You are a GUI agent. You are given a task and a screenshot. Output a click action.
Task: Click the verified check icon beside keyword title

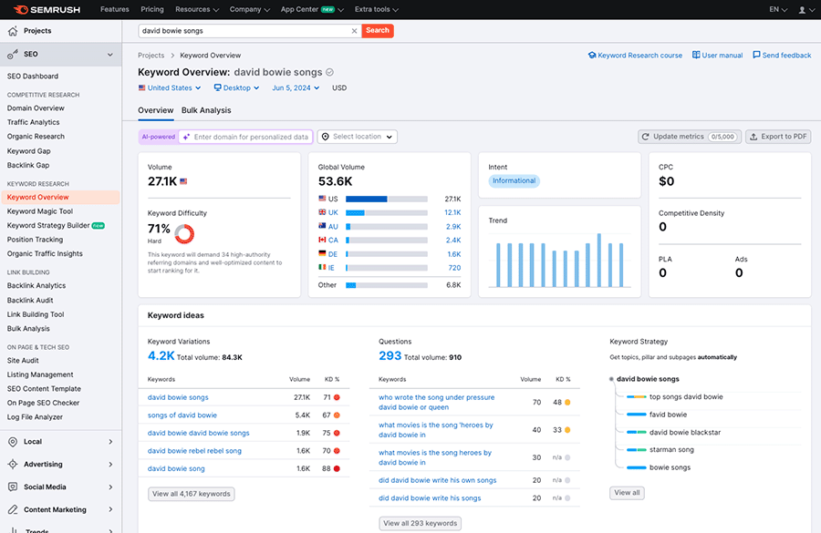point(329,72)
